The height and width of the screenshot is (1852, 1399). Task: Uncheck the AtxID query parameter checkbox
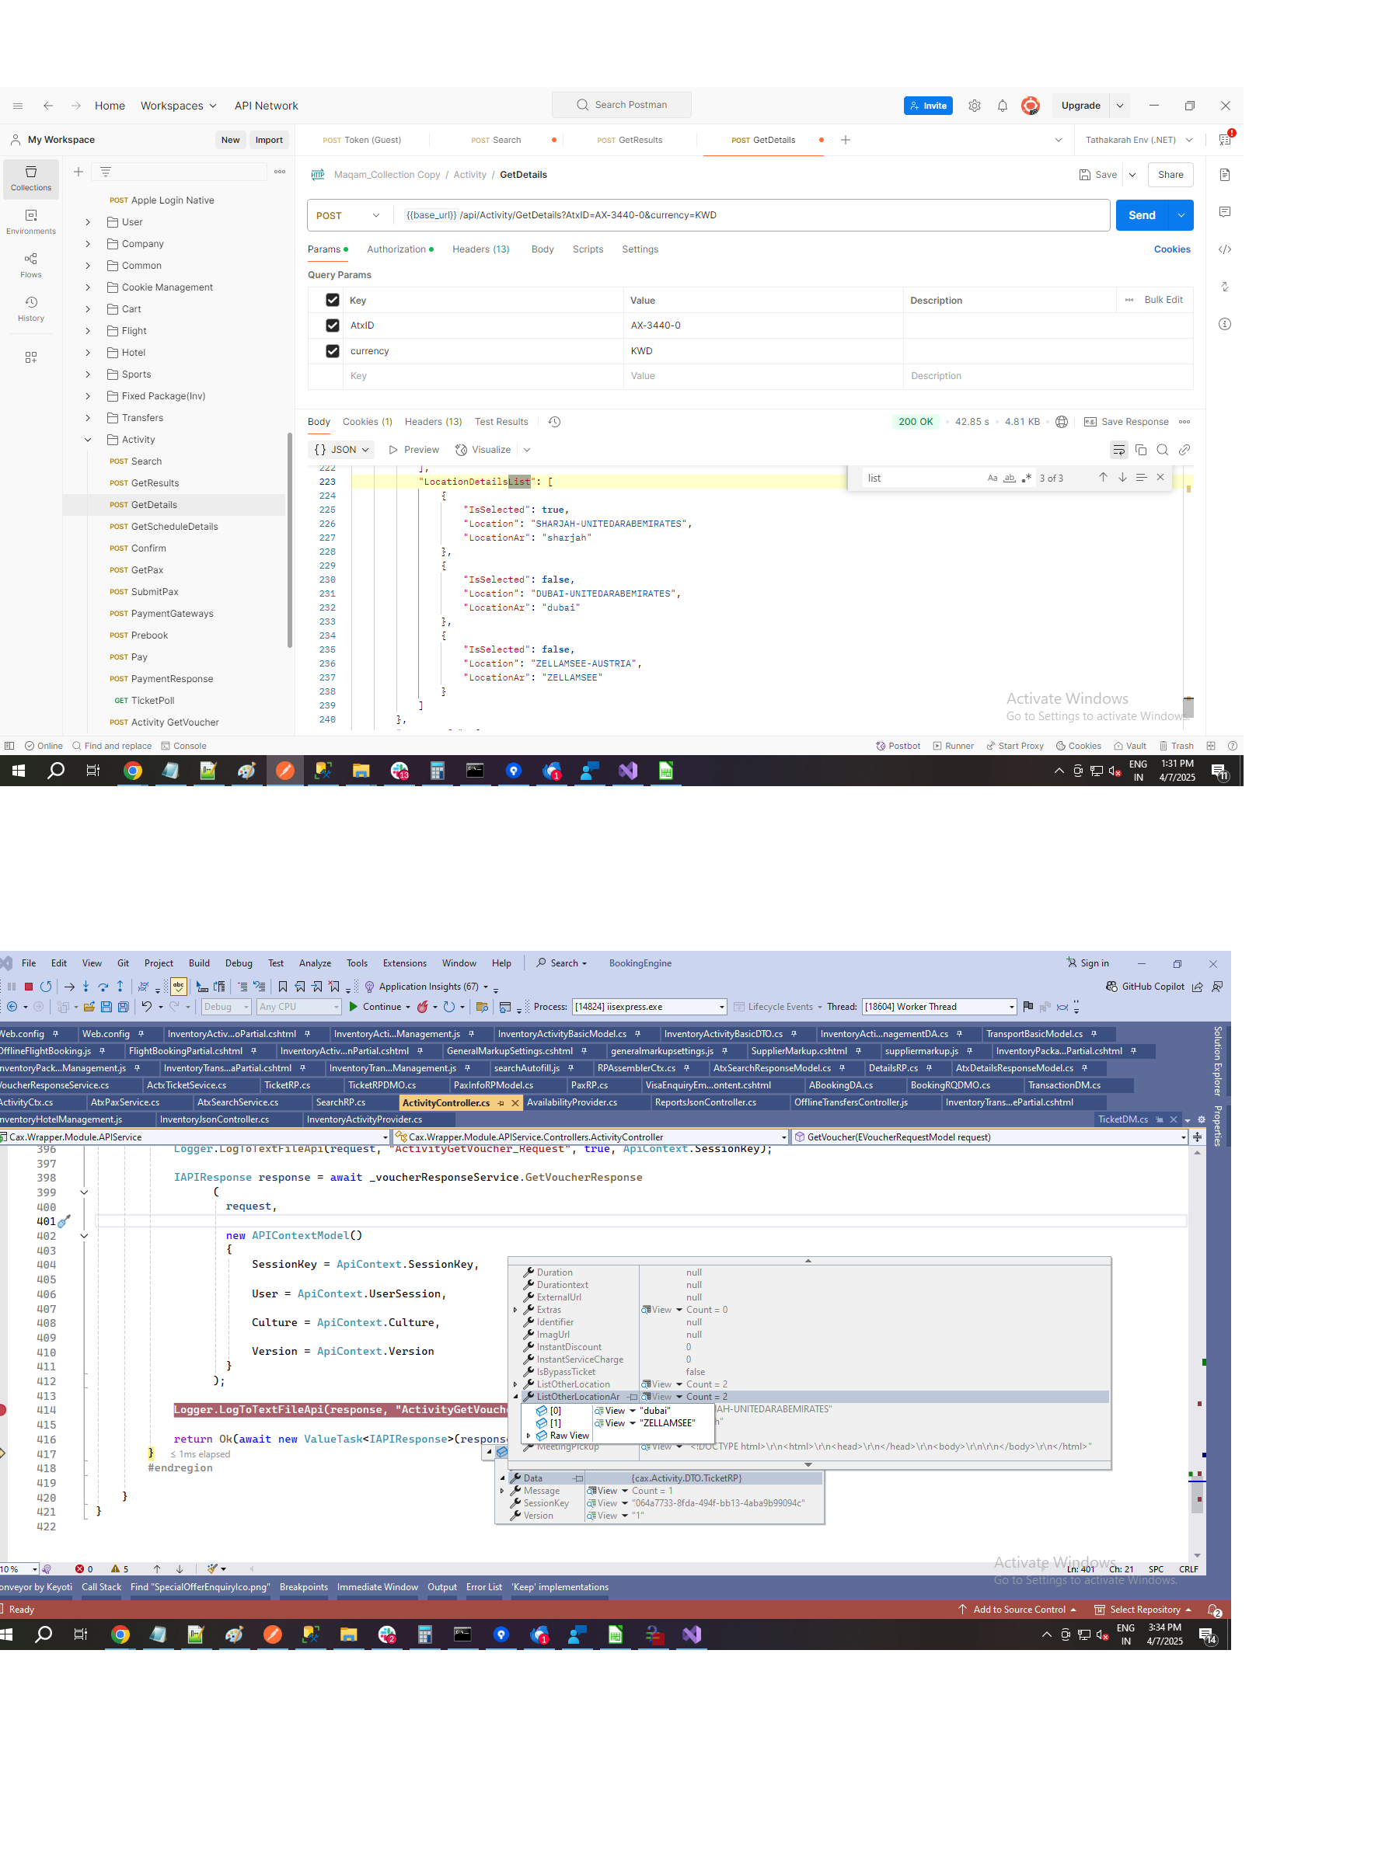333,325
